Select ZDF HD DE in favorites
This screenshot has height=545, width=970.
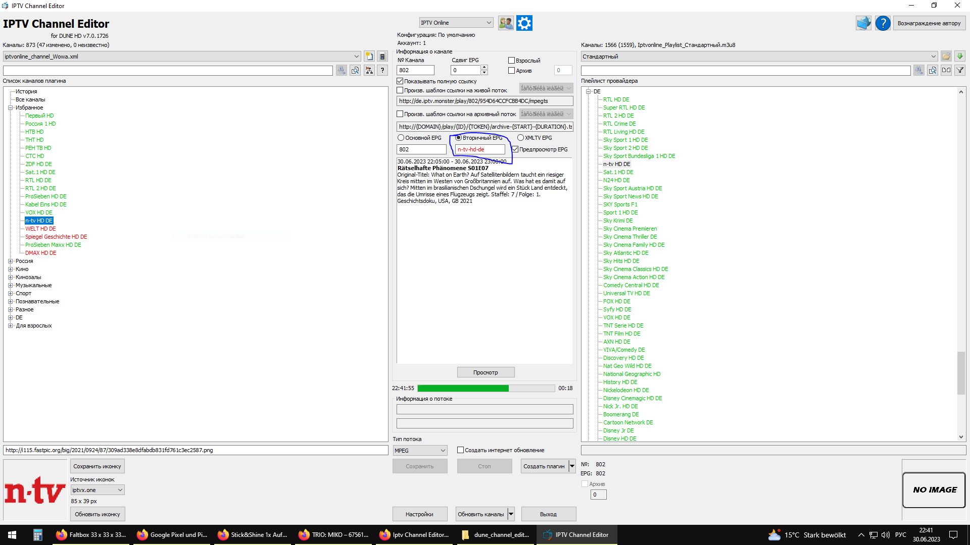coord(38,164)
